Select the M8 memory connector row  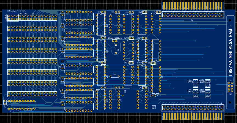coord(32,94)
